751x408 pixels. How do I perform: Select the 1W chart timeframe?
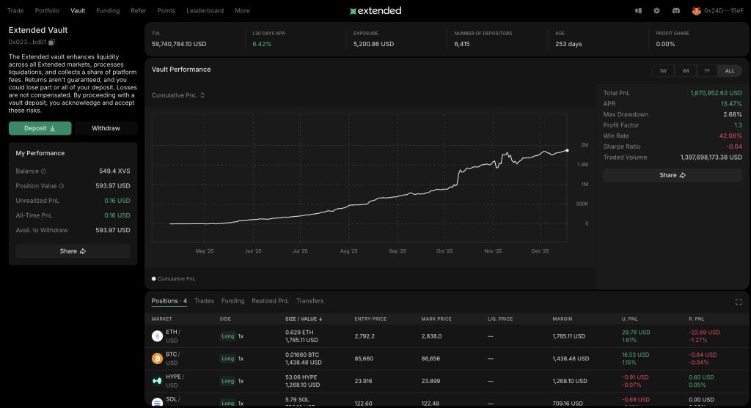point(663,71)
